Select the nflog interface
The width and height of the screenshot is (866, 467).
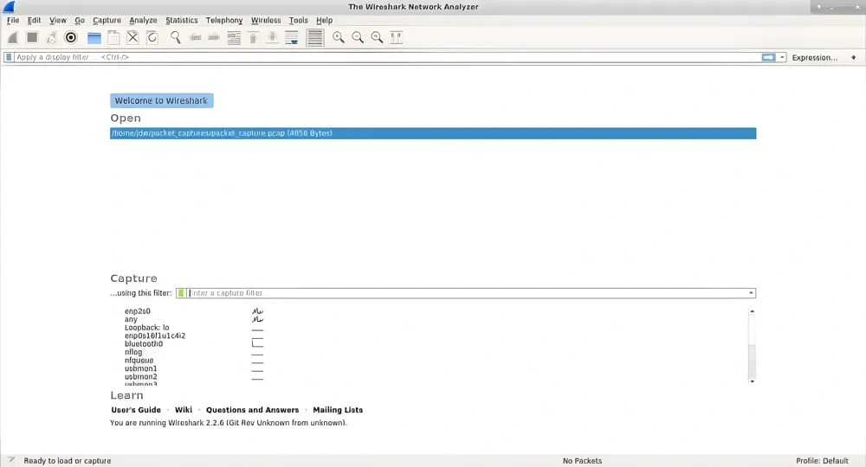tap(133, 352)
